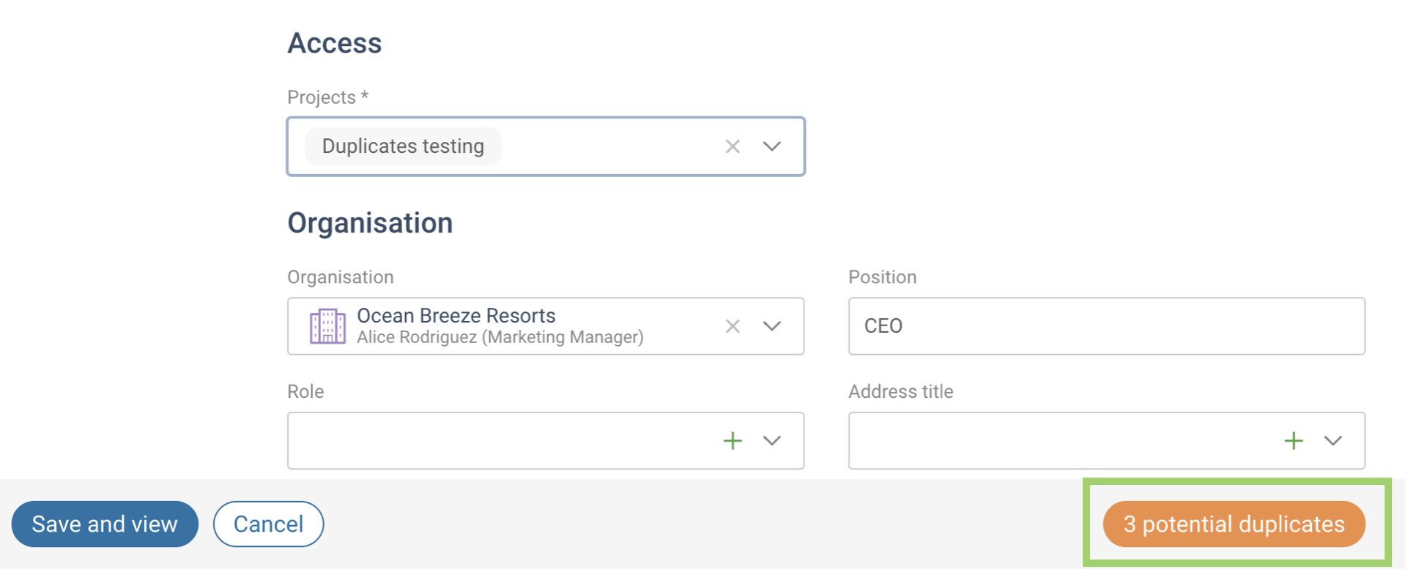The image size is (1405, 569).
Task: Open the Address title dropdown chevron
Action: [1332, 440]
